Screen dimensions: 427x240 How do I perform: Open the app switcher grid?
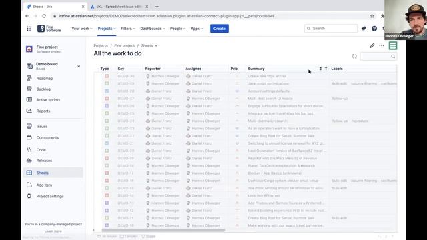click(29, 29)
